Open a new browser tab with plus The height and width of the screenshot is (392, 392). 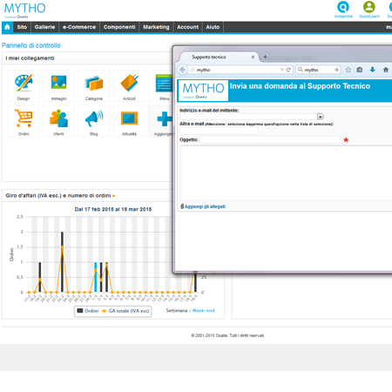click(x=265, y=57)
